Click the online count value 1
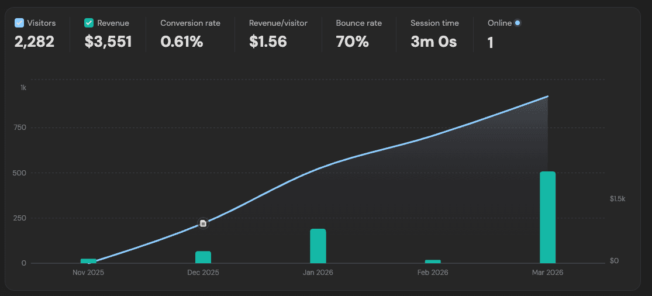The height and width of the screenshot is (296, 652). click(x=491, y=42)
